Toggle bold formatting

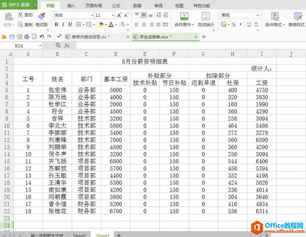point(56,25)
